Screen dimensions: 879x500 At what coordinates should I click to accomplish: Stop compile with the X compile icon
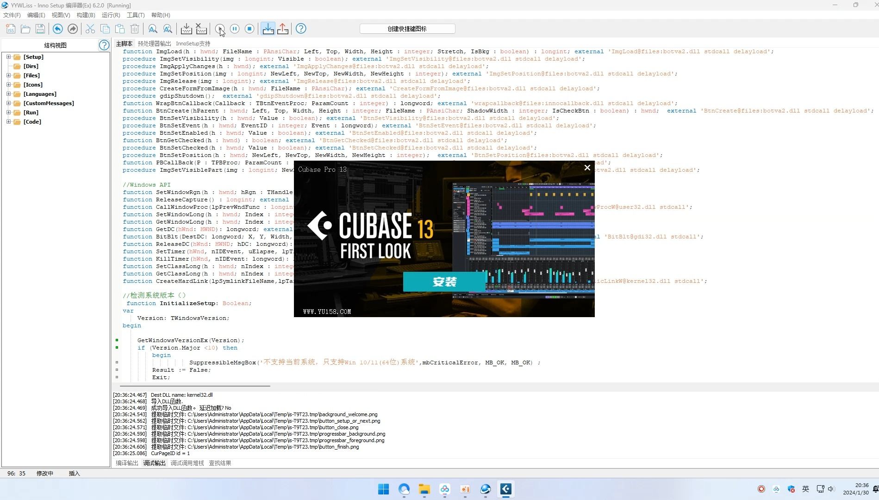(201, 29)
